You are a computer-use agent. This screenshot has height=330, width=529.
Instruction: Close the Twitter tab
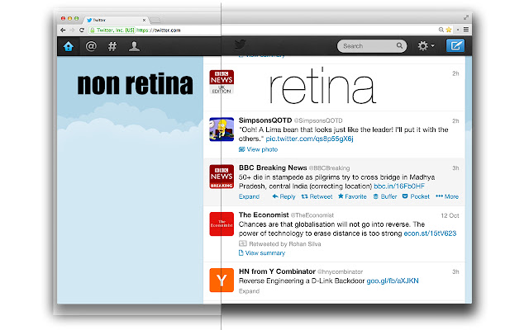click(144, 20)
